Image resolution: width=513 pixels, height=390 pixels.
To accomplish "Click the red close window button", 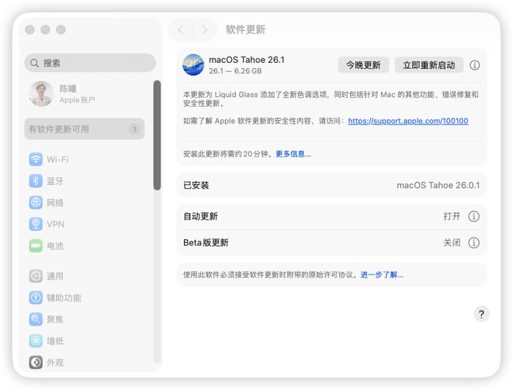I will coord(30,30).
